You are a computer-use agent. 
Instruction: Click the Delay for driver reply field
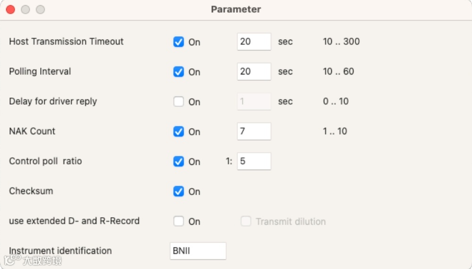coord(254,101)
